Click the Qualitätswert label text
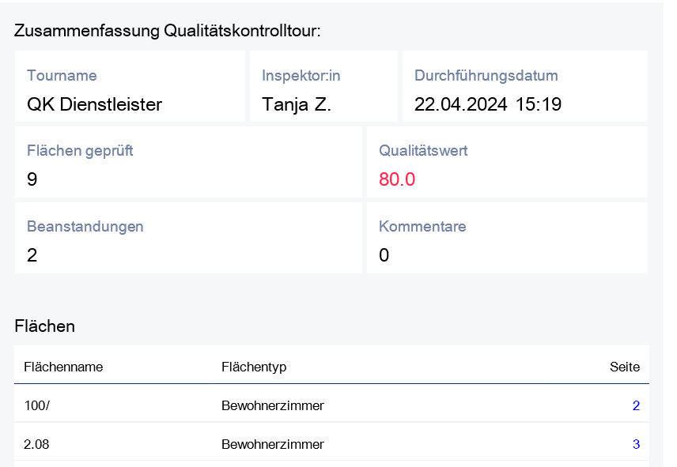Image resolution: width=677 pixels, height=467 pixels. [x=423, y=150]
